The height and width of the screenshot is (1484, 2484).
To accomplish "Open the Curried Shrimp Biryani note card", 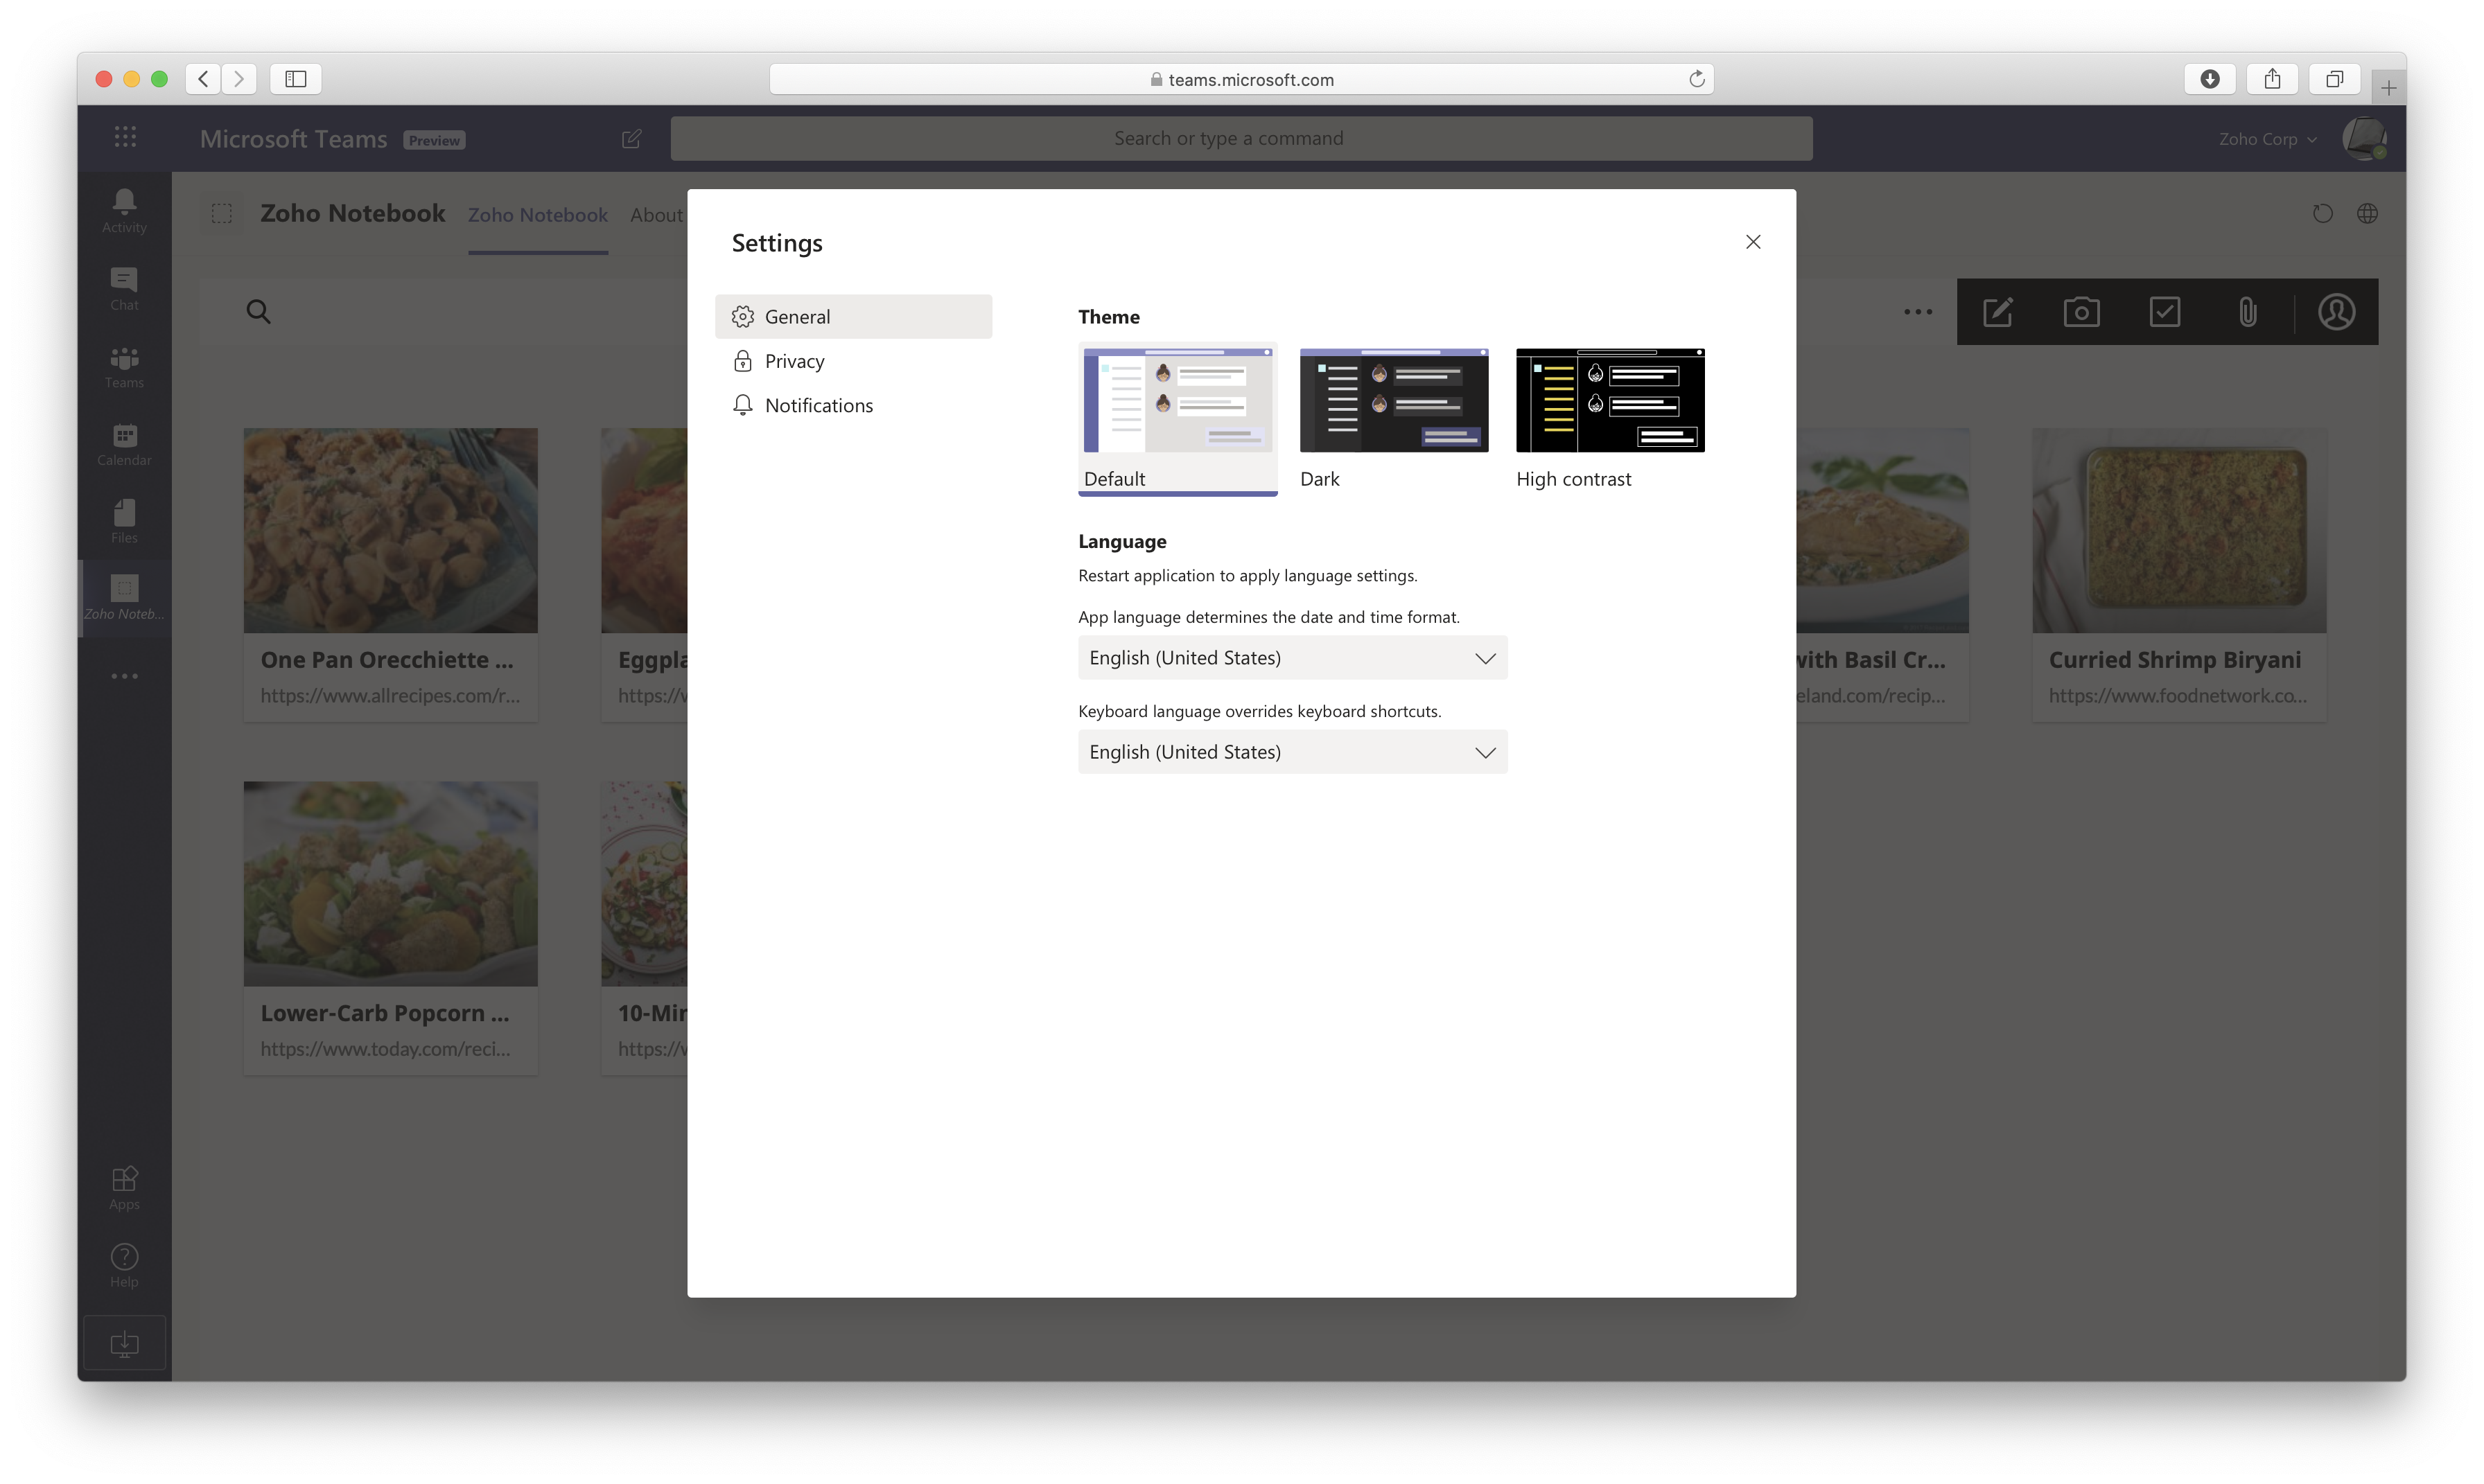I will coord(2178,574).
